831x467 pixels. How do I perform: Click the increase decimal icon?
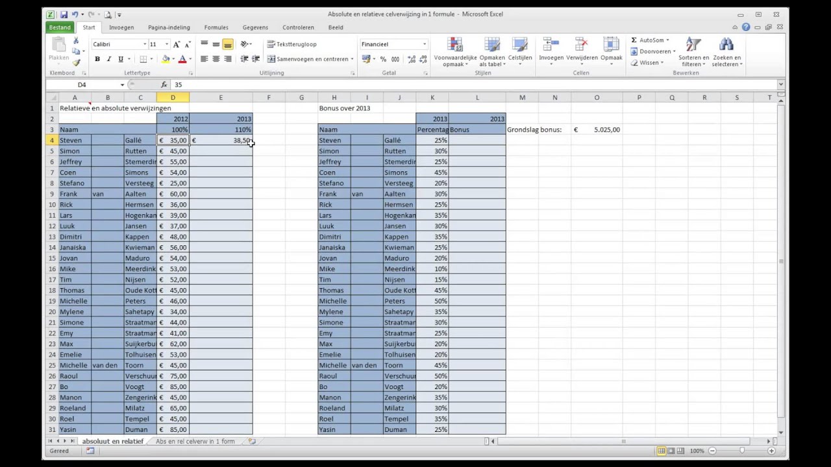[x=412, y=59]
